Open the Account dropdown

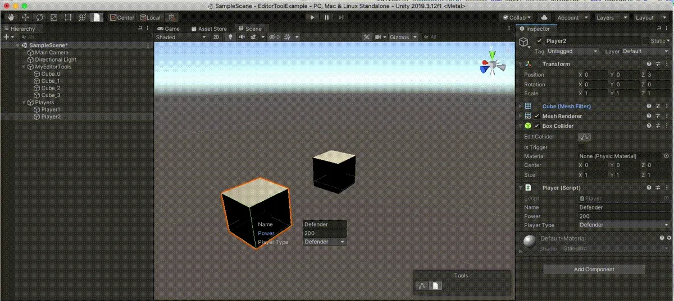tap(572, 17)
